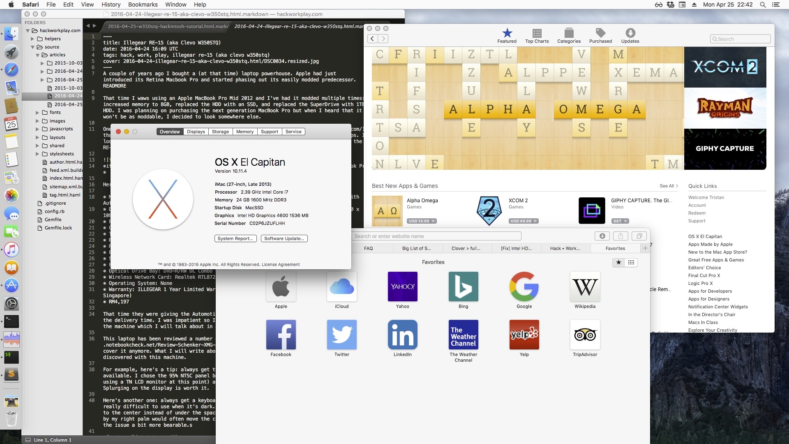Open GIPHY CAPTURE GET button dropdown
This screenshot has width=789, height=444.
coord(625,221)
